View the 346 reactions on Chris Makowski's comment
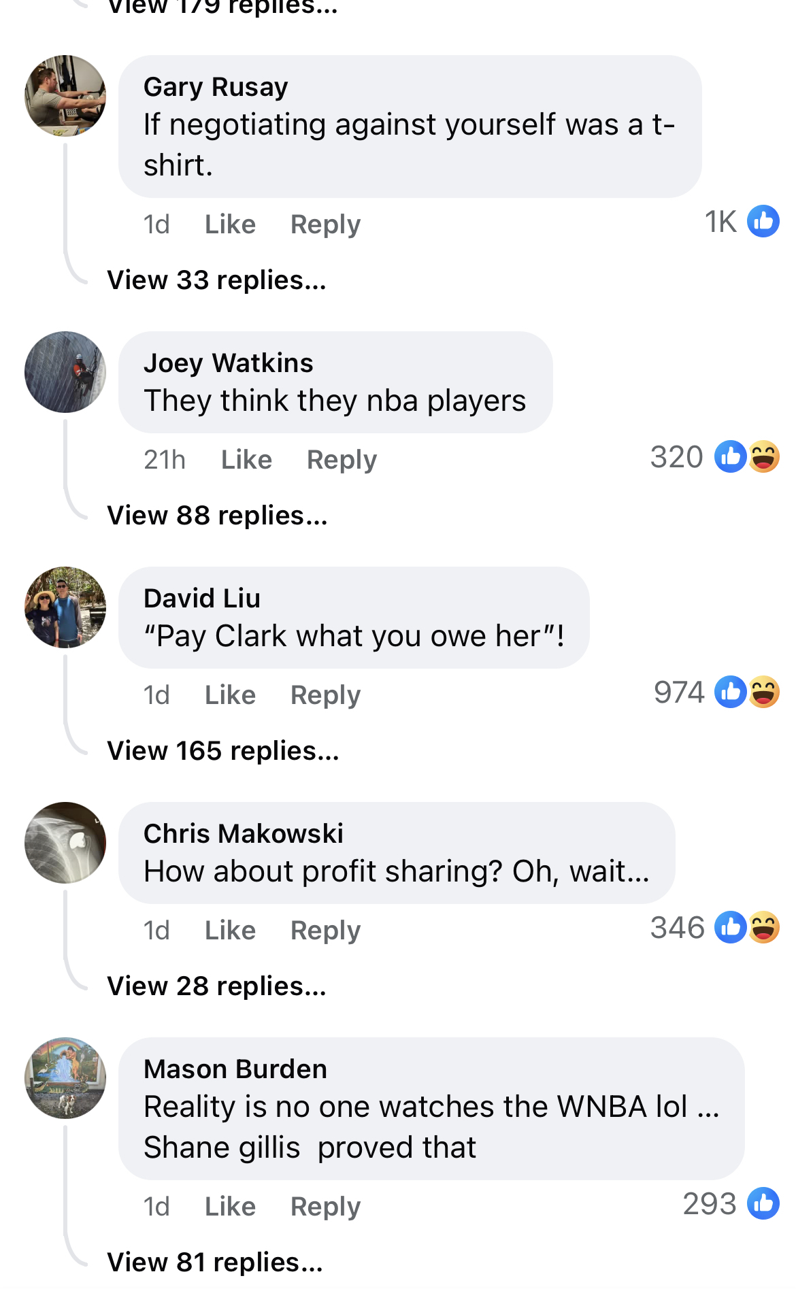The image size is (796, 1289). pos(714,928)
